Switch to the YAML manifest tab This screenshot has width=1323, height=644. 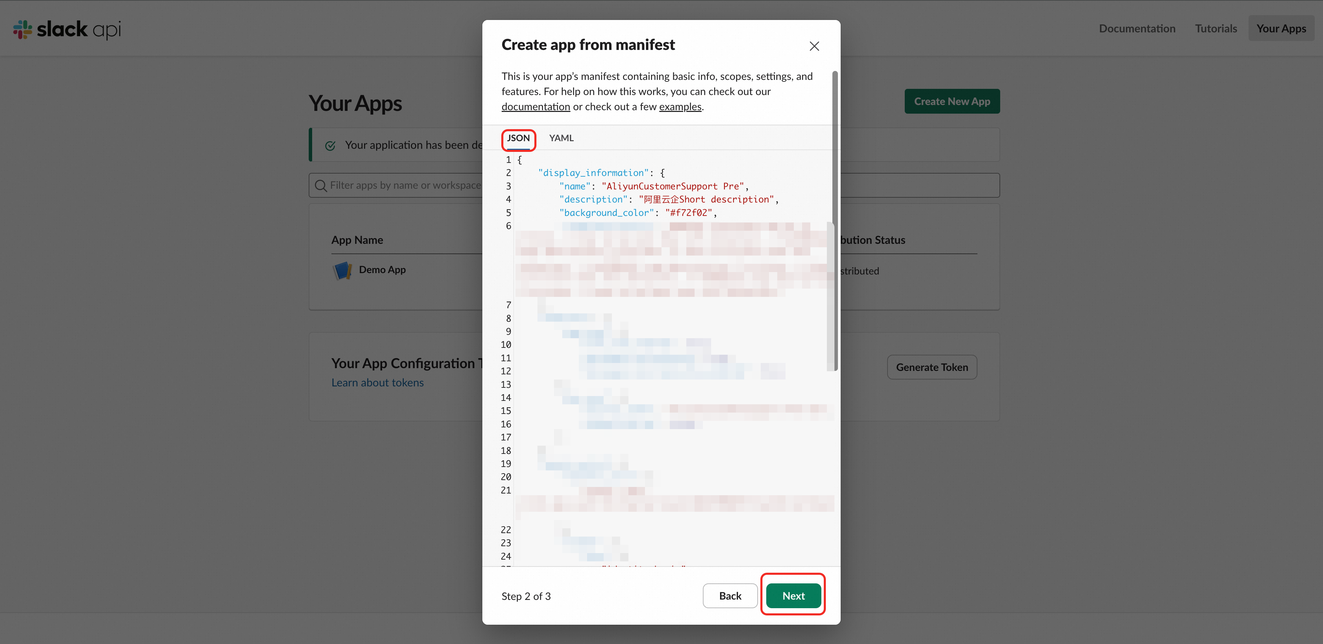pos(561,138)
